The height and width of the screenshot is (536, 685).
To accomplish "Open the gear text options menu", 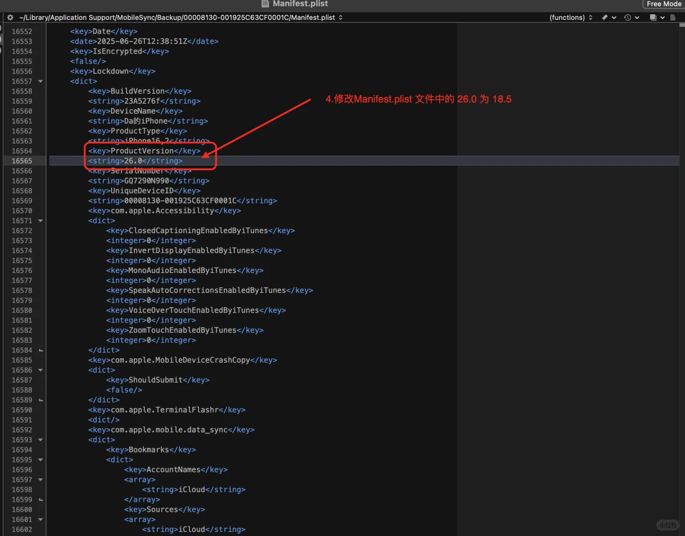I will pyautogui.click(x=10, y=17).
